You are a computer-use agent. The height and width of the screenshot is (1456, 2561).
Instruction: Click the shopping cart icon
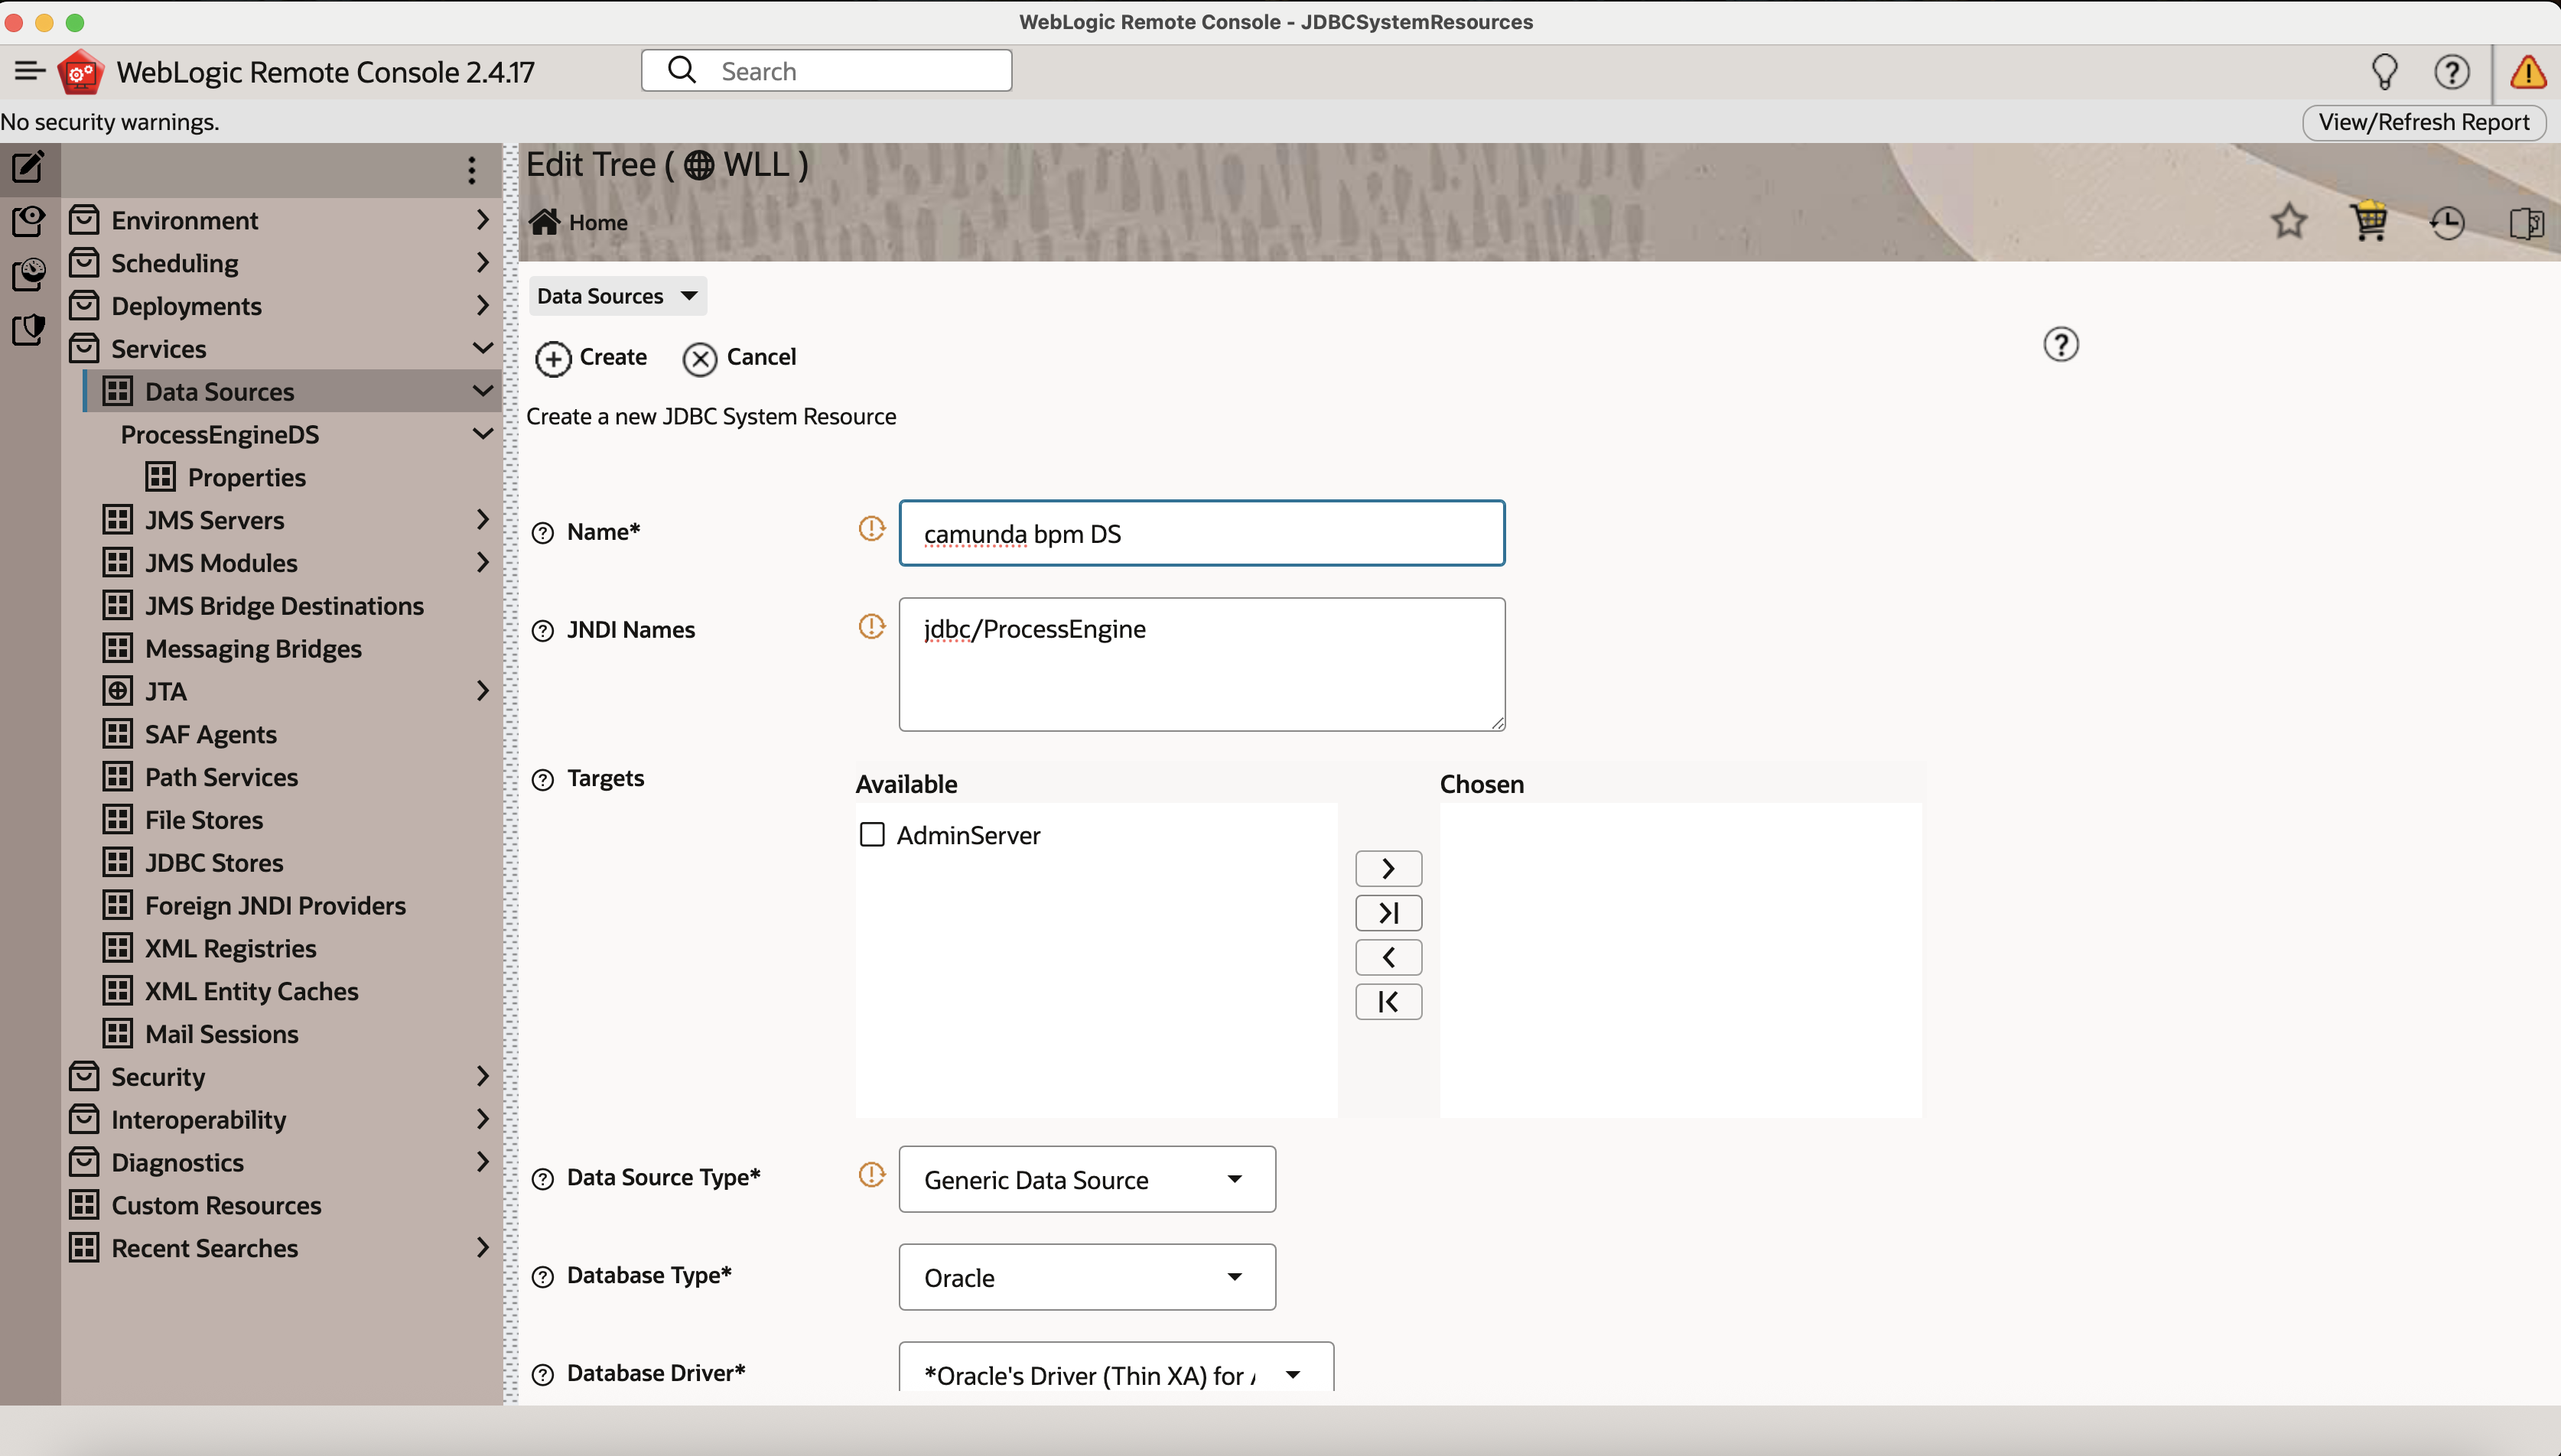[x=2368, y=221]
